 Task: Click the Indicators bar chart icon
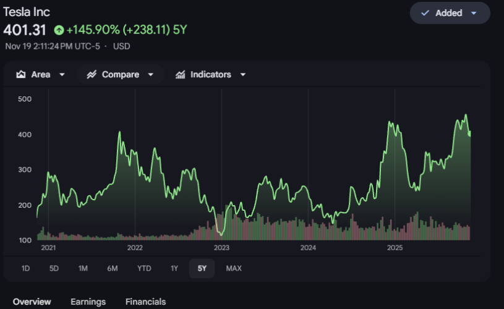181,75
